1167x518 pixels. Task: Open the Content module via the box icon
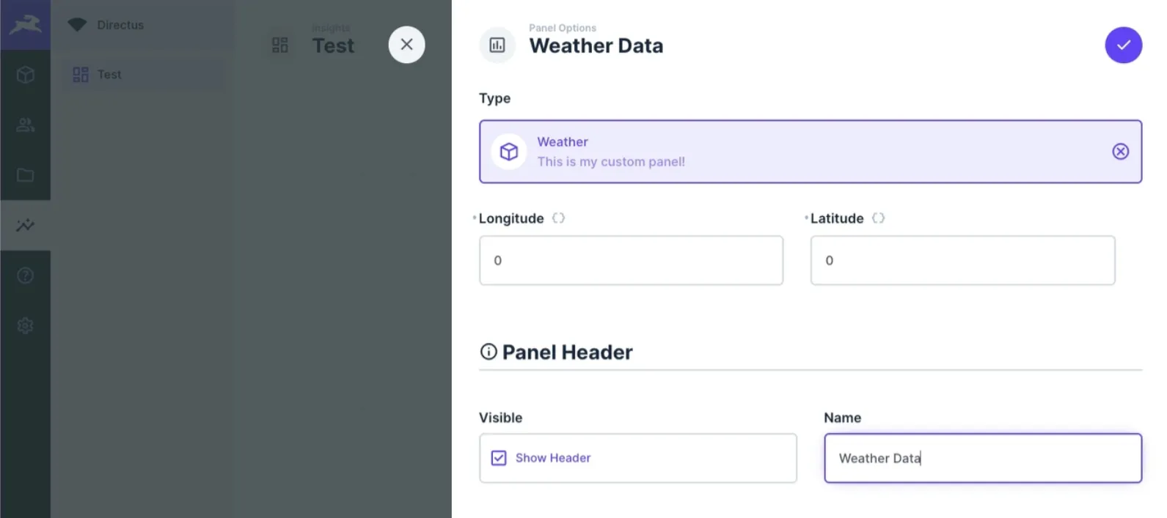pos(26,74)
